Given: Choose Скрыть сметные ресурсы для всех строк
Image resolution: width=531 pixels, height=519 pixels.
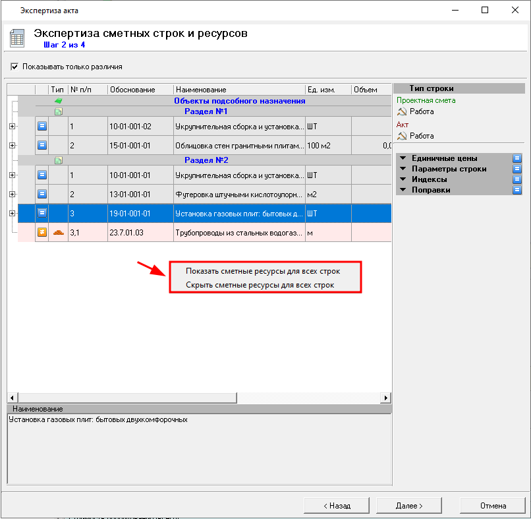Looking at the screenshot, I should pyautogui.click(x=260, y=285).
